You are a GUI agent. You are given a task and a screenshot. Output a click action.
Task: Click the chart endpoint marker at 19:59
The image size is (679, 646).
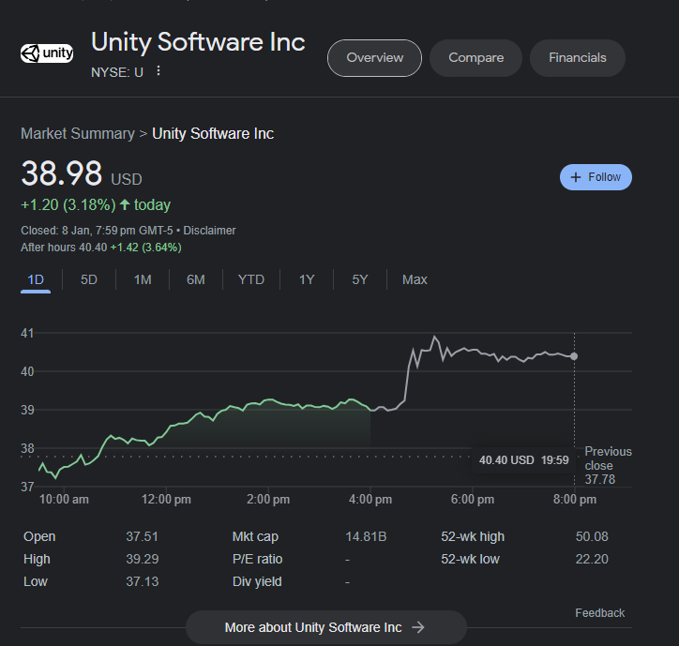pos(574,356)
